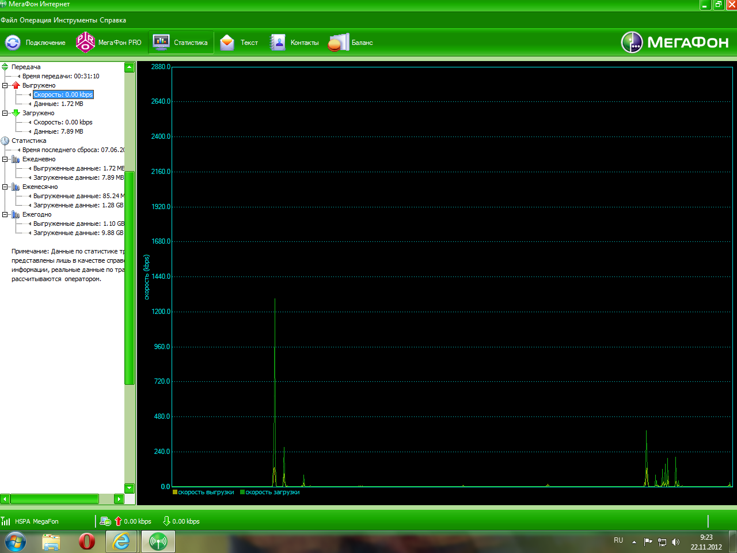This screenshot has height=553, width=737.
Task: Open the Контакты address book icon
Action: [x=278, y=43]
